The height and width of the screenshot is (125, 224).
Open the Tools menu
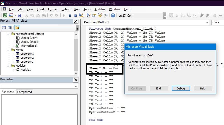tap(87, 9)
